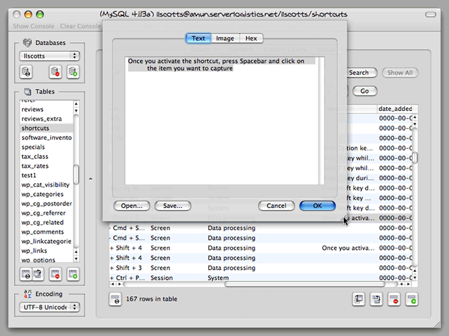The image size is (449, 336).
Task: Click the Save... button
Action: 173,206
